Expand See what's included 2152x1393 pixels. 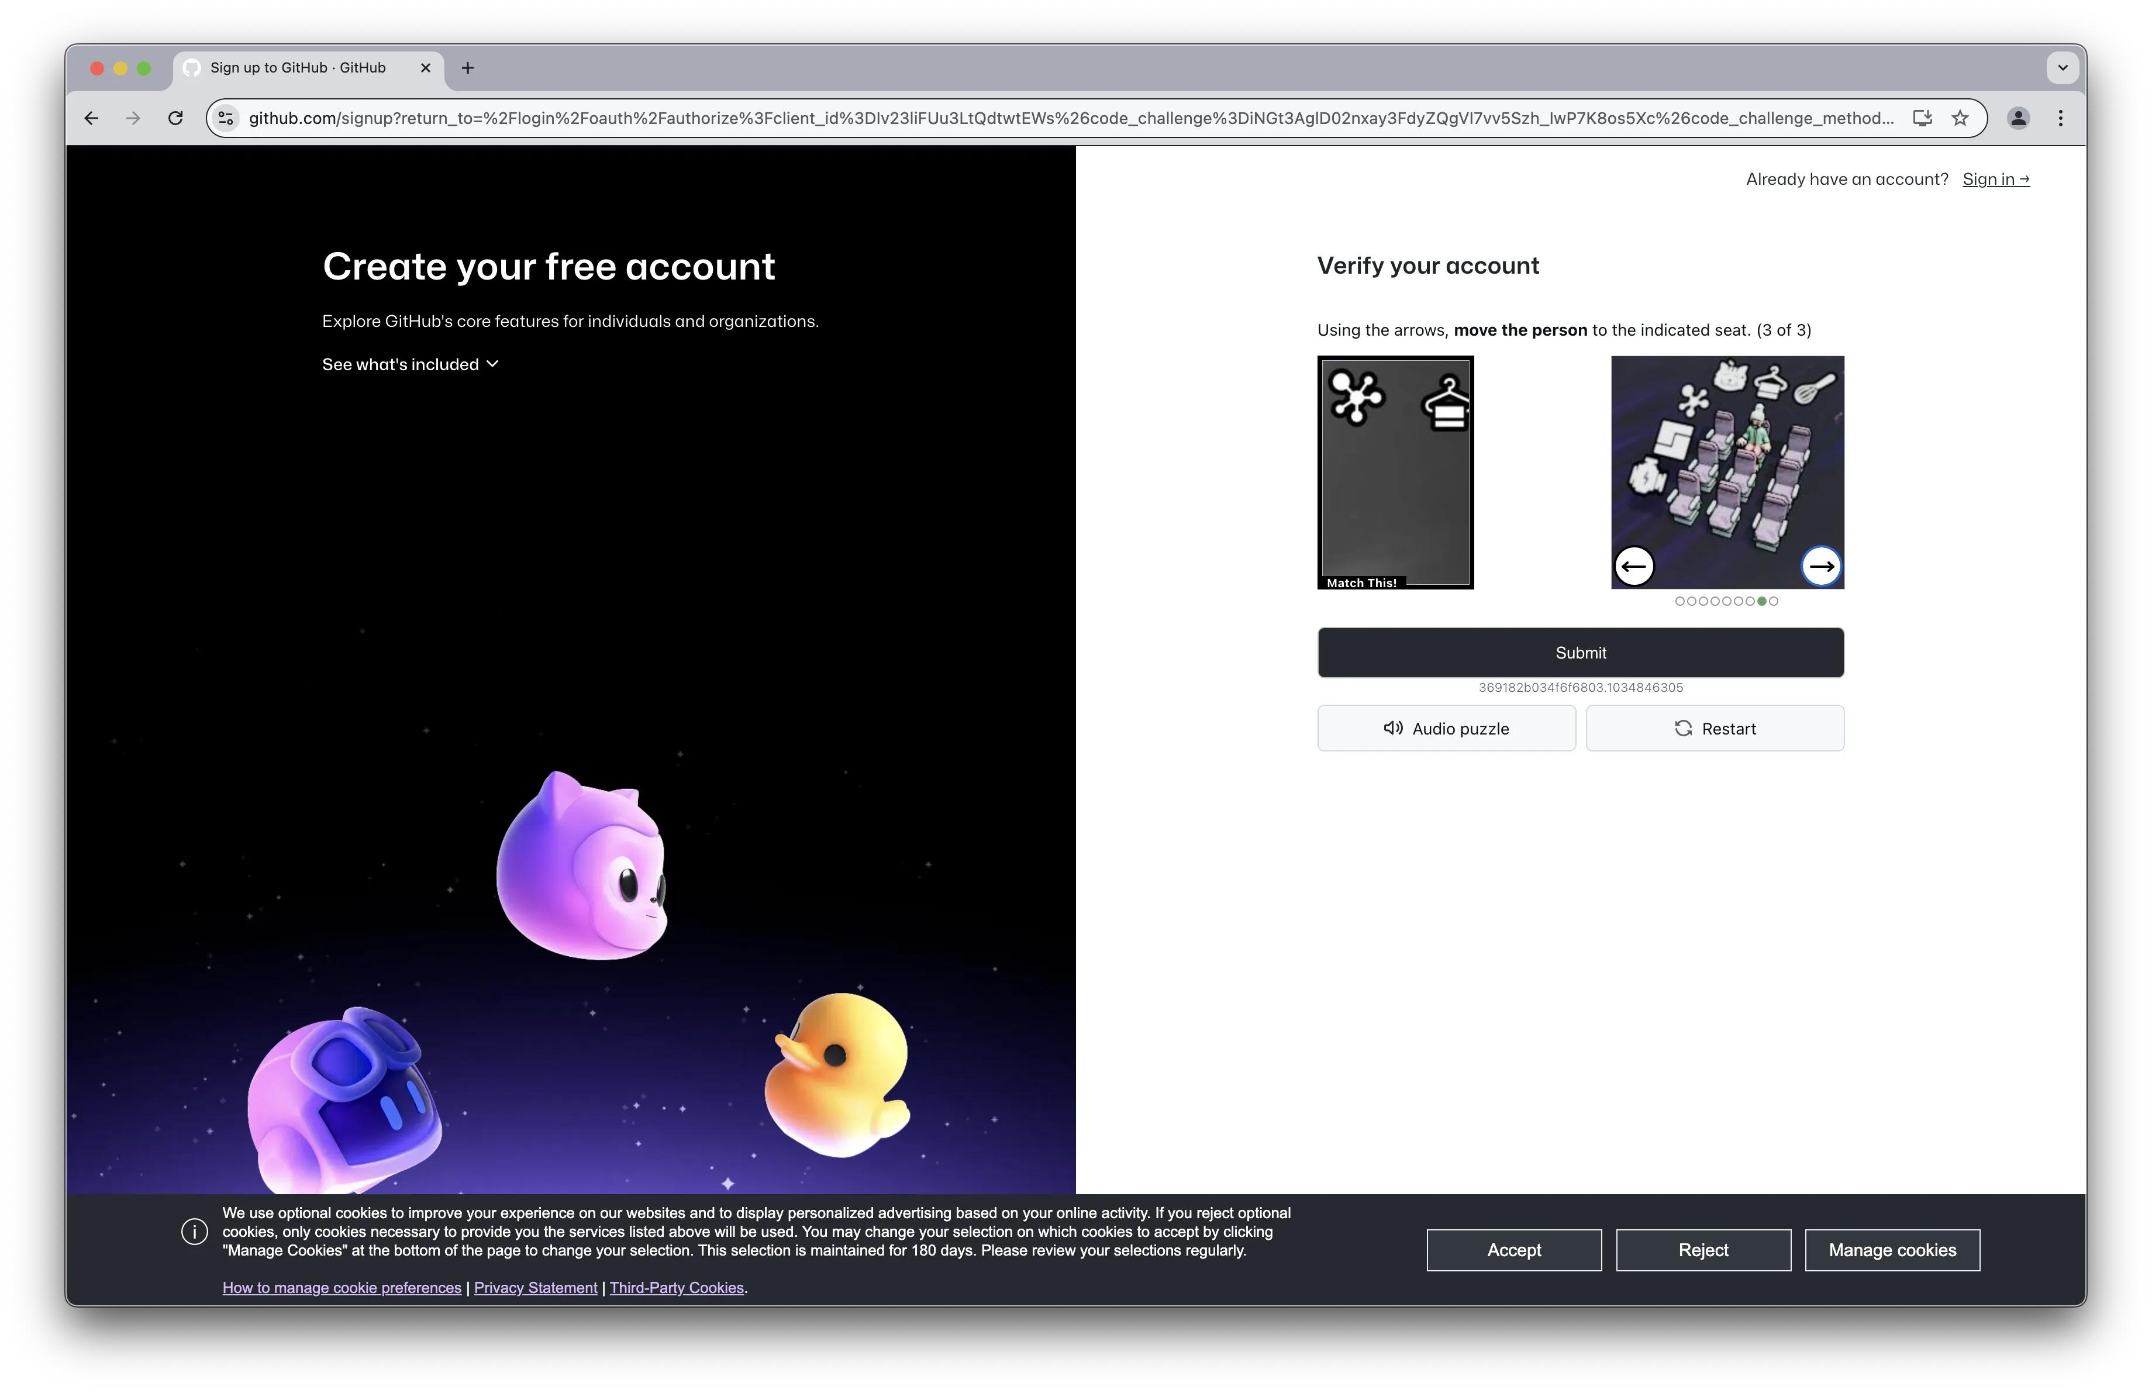pos(411,364)
